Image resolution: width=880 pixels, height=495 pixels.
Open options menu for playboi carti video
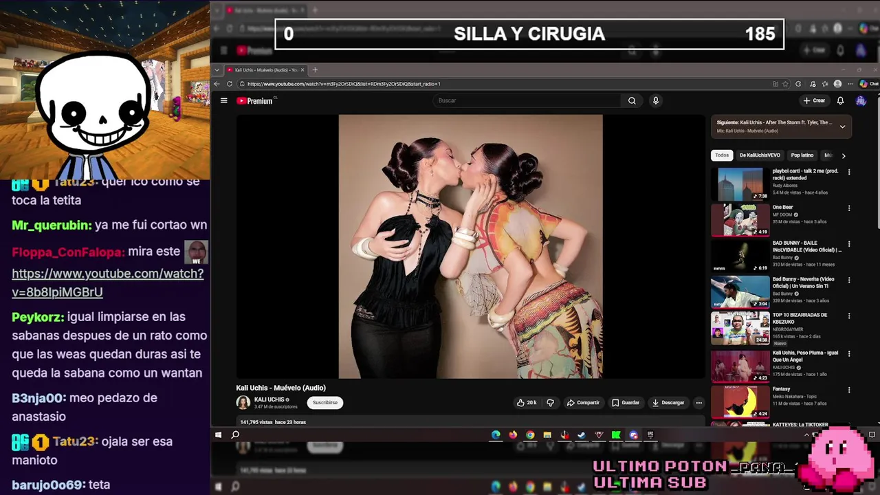[849, 172]
